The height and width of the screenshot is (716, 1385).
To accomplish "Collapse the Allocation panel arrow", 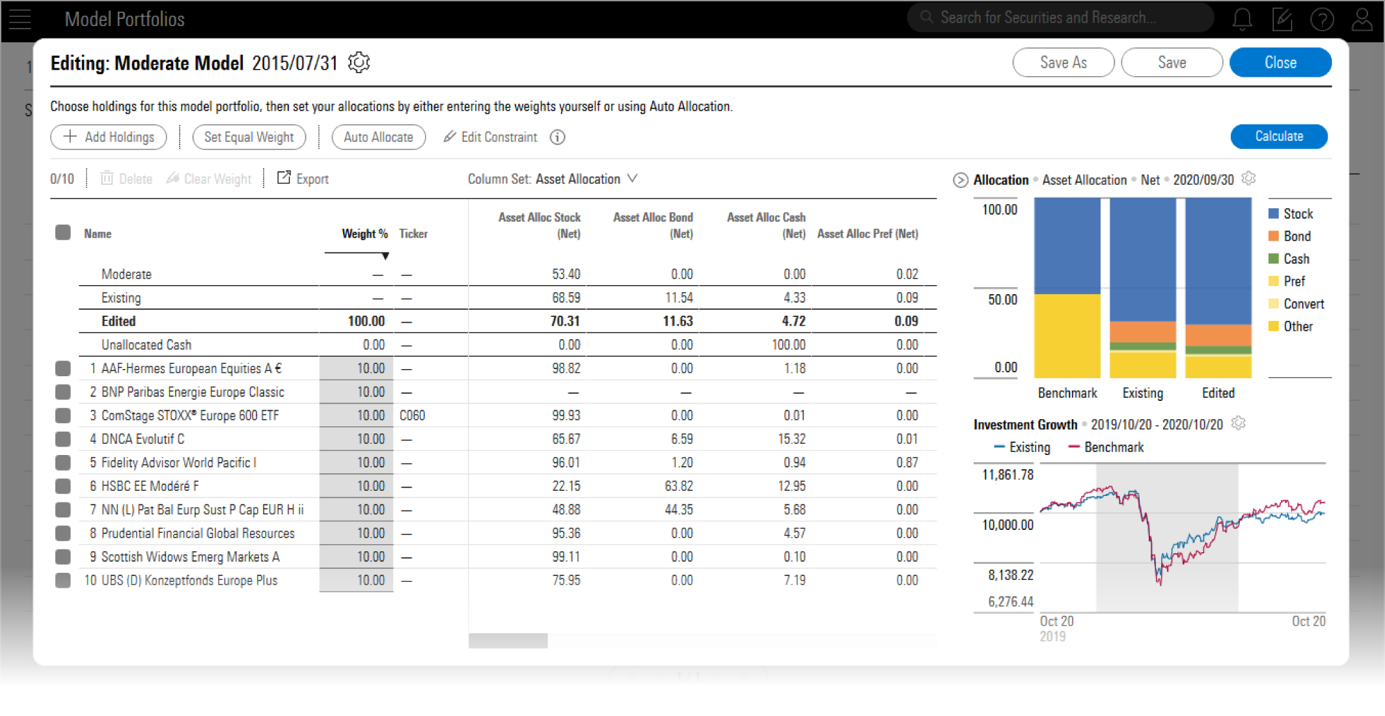I will [960, 180].
